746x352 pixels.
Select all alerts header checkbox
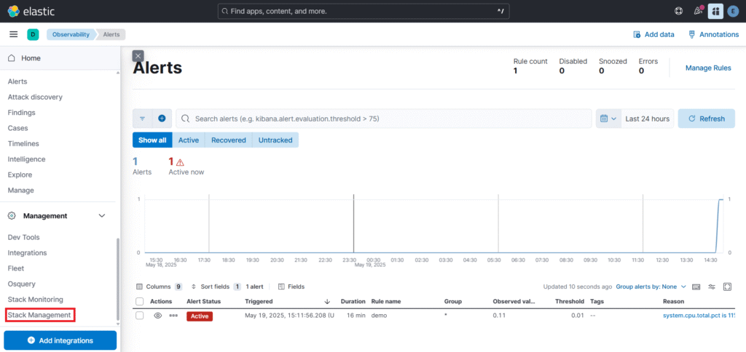(x=139, y=301)
